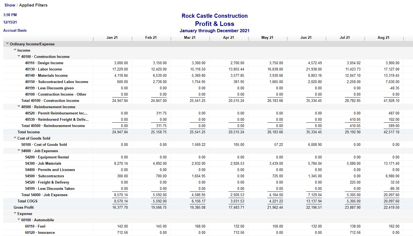Click the Accrual Basis label
Image resolution: width=413 pixels, height=236 pixels.
(15, 30)
